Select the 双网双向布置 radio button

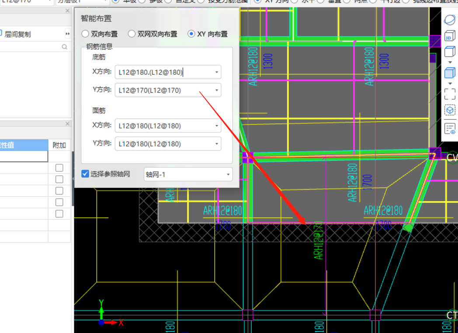[132, 34]
